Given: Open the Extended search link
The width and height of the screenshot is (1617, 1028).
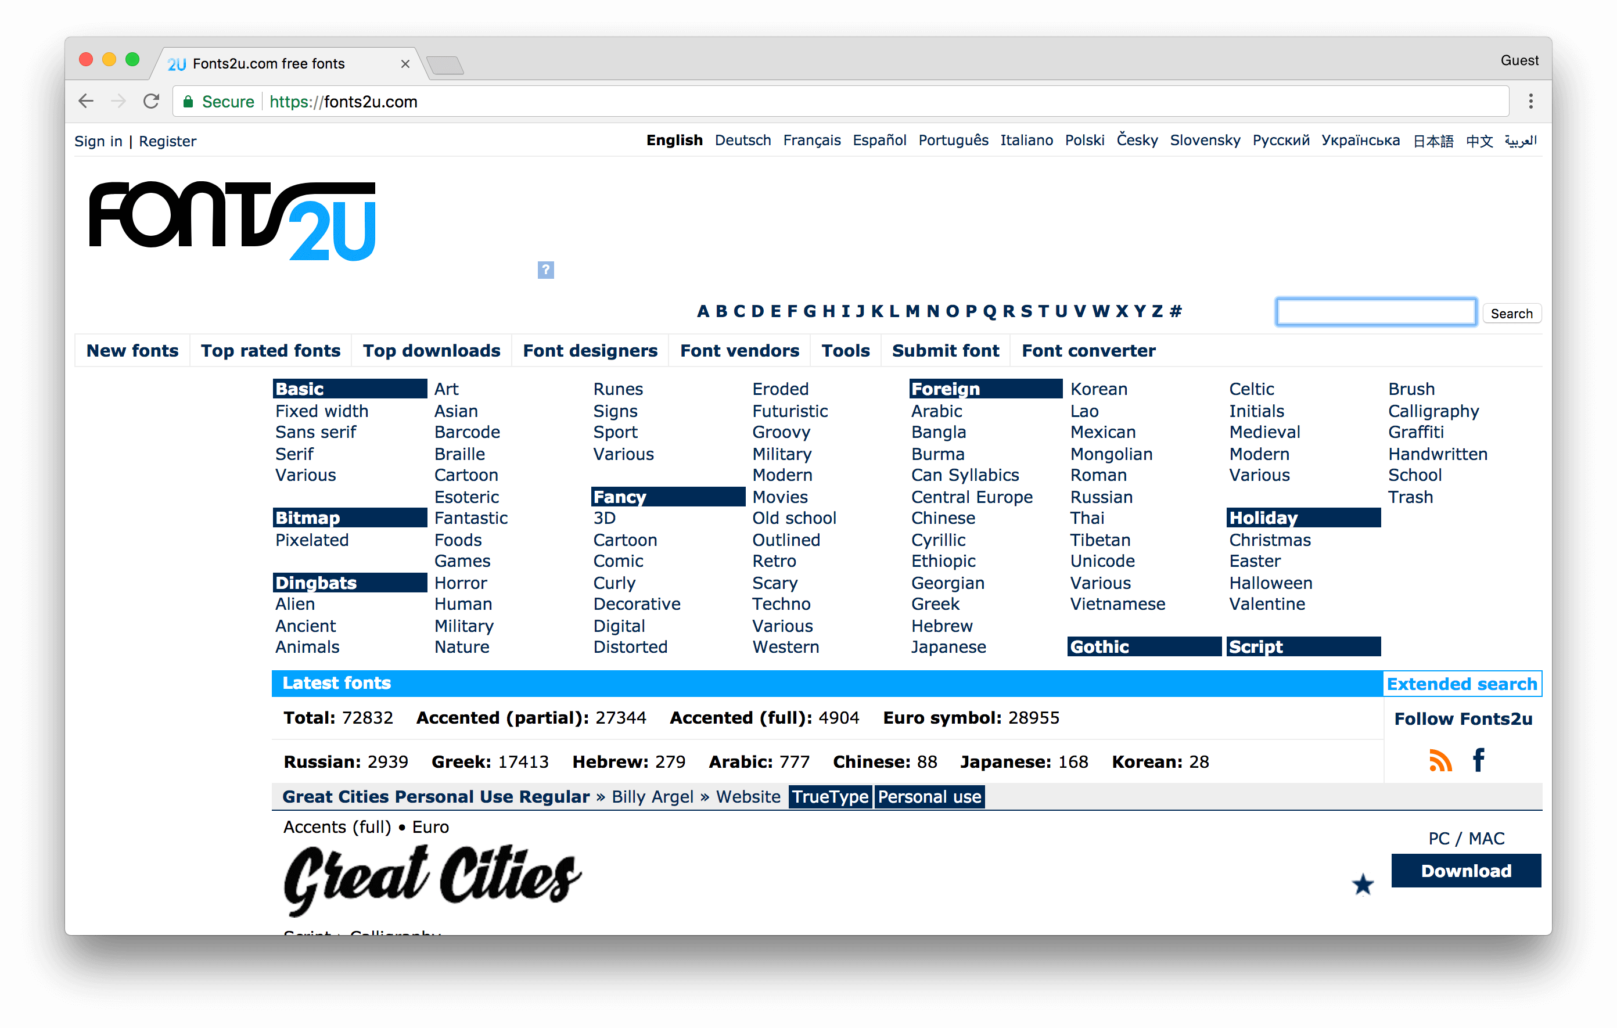Looking at the screenshot, I should [1461, 682].
